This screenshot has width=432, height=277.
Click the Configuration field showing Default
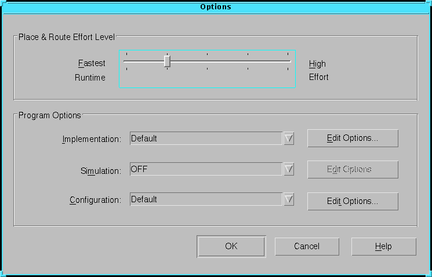206,199
